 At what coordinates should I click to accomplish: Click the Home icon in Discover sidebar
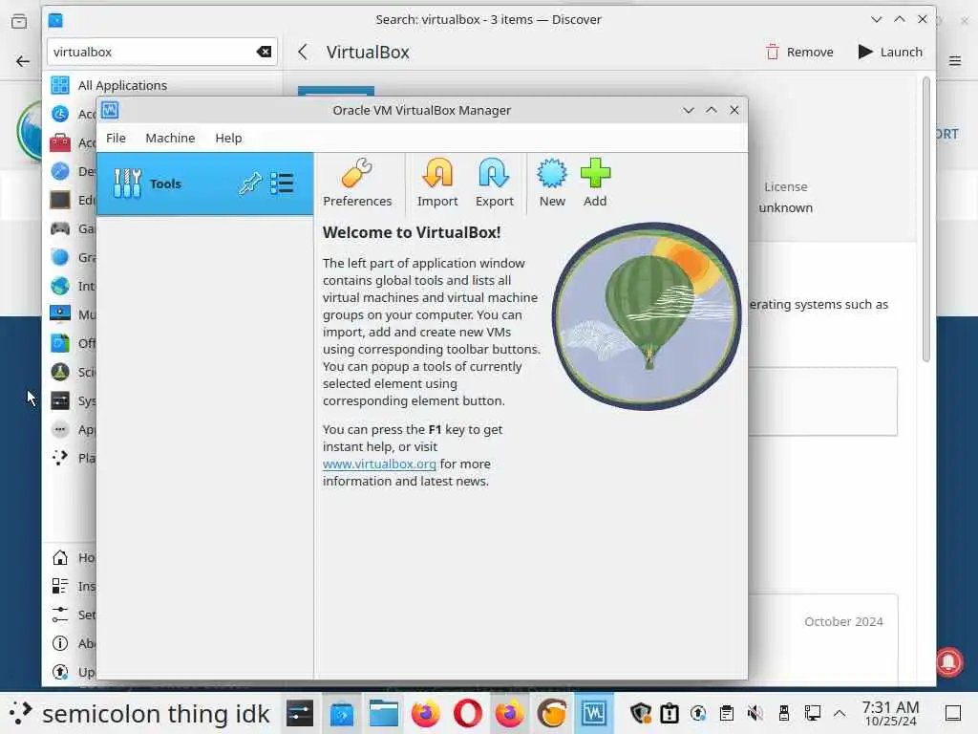click(x=60, y=557)
